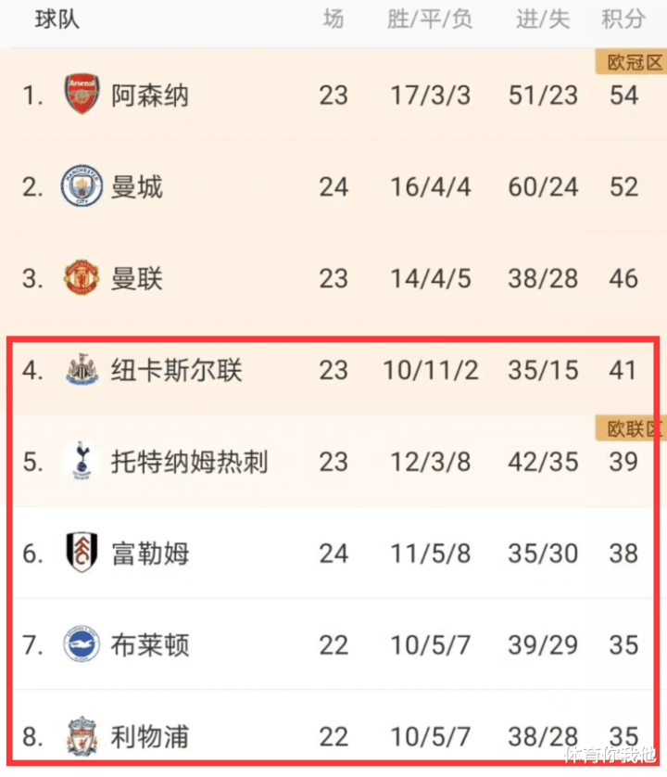Click the Liverpool club crest
Viewport: 667px width, 777px height.
(x=82, y=736)
